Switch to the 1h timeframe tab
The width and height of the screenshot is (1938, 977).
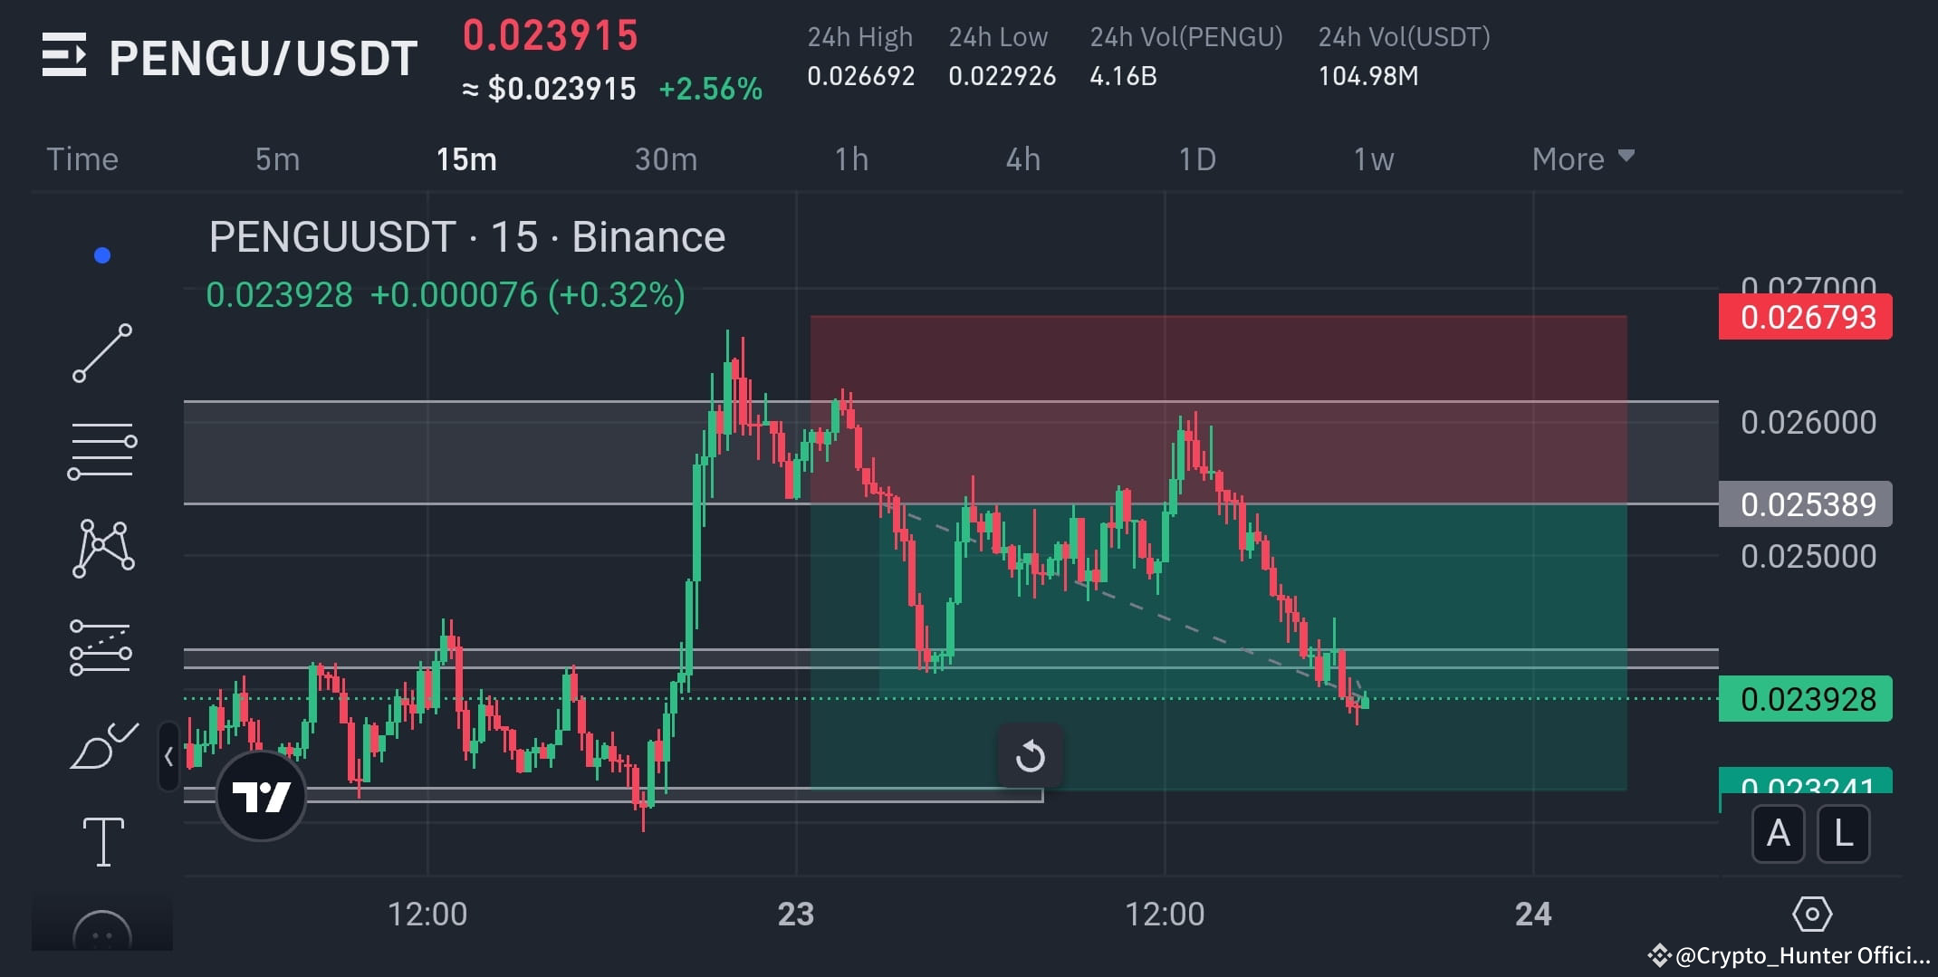[851, 158]
